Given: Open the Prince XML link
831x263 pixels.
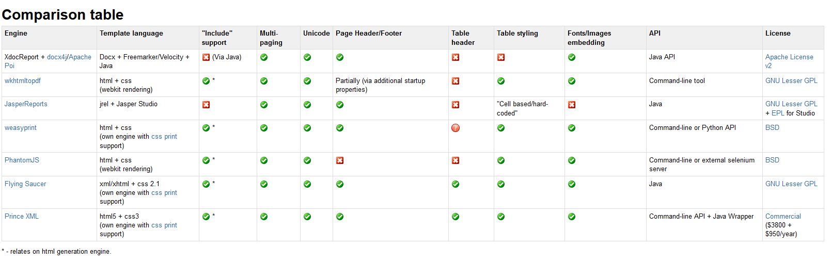Looking at the screenshot, I should point(22,217).
